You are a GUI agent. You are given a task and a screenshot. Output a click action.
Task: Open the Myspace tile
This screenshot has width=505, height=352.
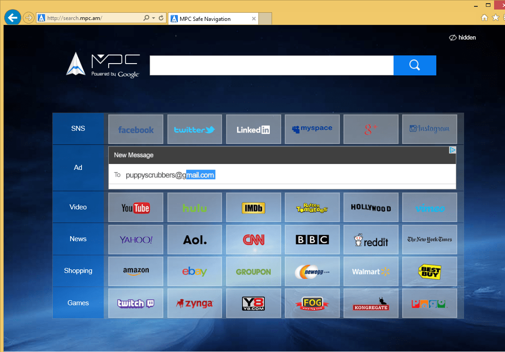[312, 129]
